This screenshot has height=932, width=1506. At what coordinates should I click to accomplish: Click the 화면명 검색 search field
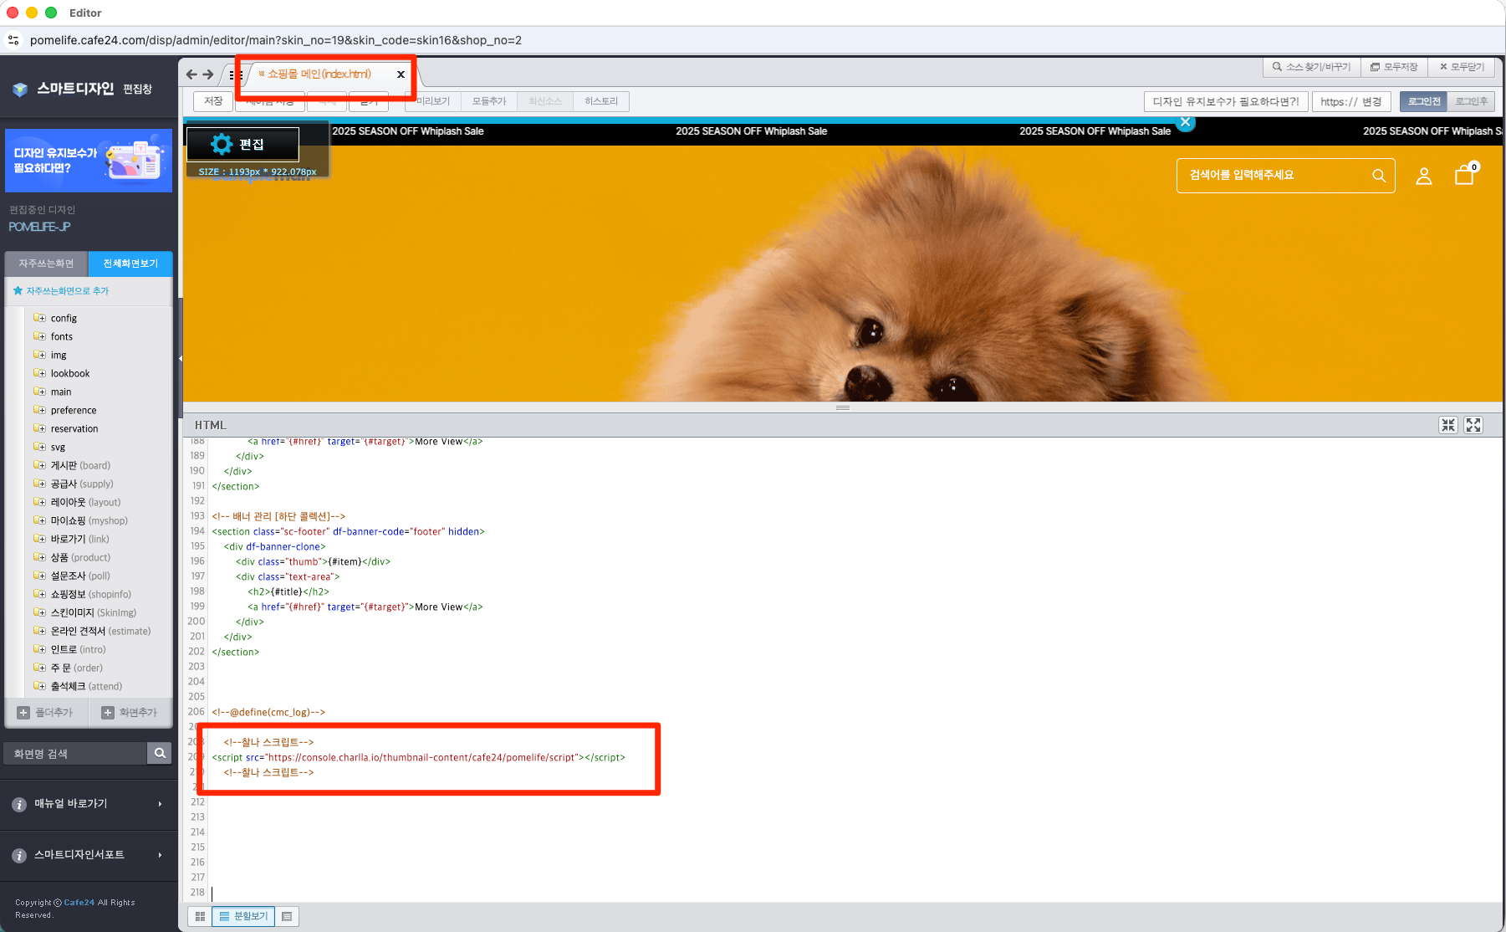77,754
